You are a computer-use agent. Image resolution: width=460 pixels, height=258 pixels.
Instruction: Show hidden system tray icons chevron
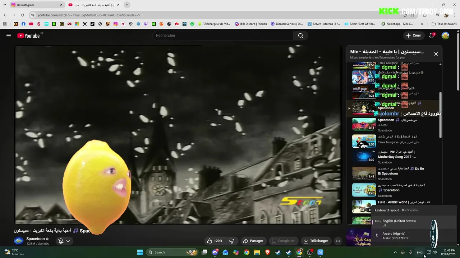click(x=395, y=252)
